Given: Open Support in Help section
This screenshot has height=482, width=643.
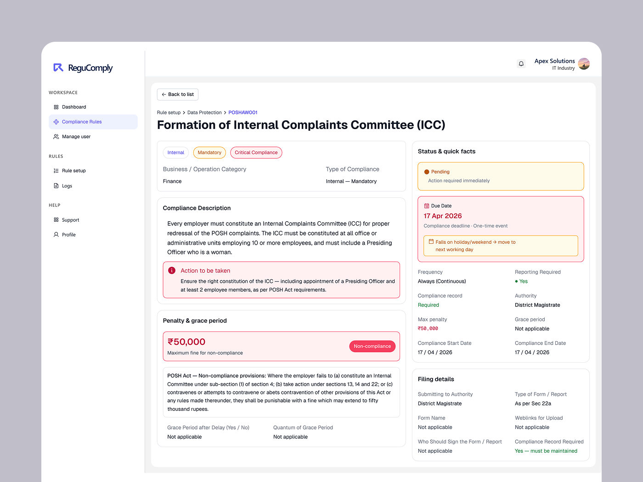Looking at the screenshot, I should [x=93, y=220].
